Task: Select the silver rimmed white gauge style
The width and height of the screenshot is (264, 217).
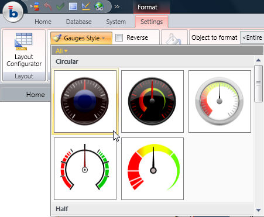Action: coord(220,101)
